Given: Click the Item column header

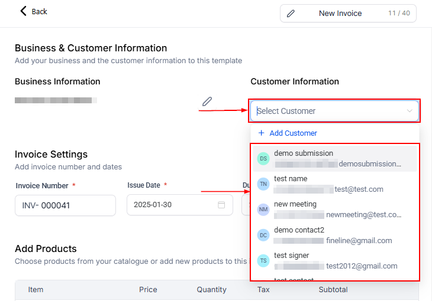Looking at the screenshot, I should click(36, 290).
